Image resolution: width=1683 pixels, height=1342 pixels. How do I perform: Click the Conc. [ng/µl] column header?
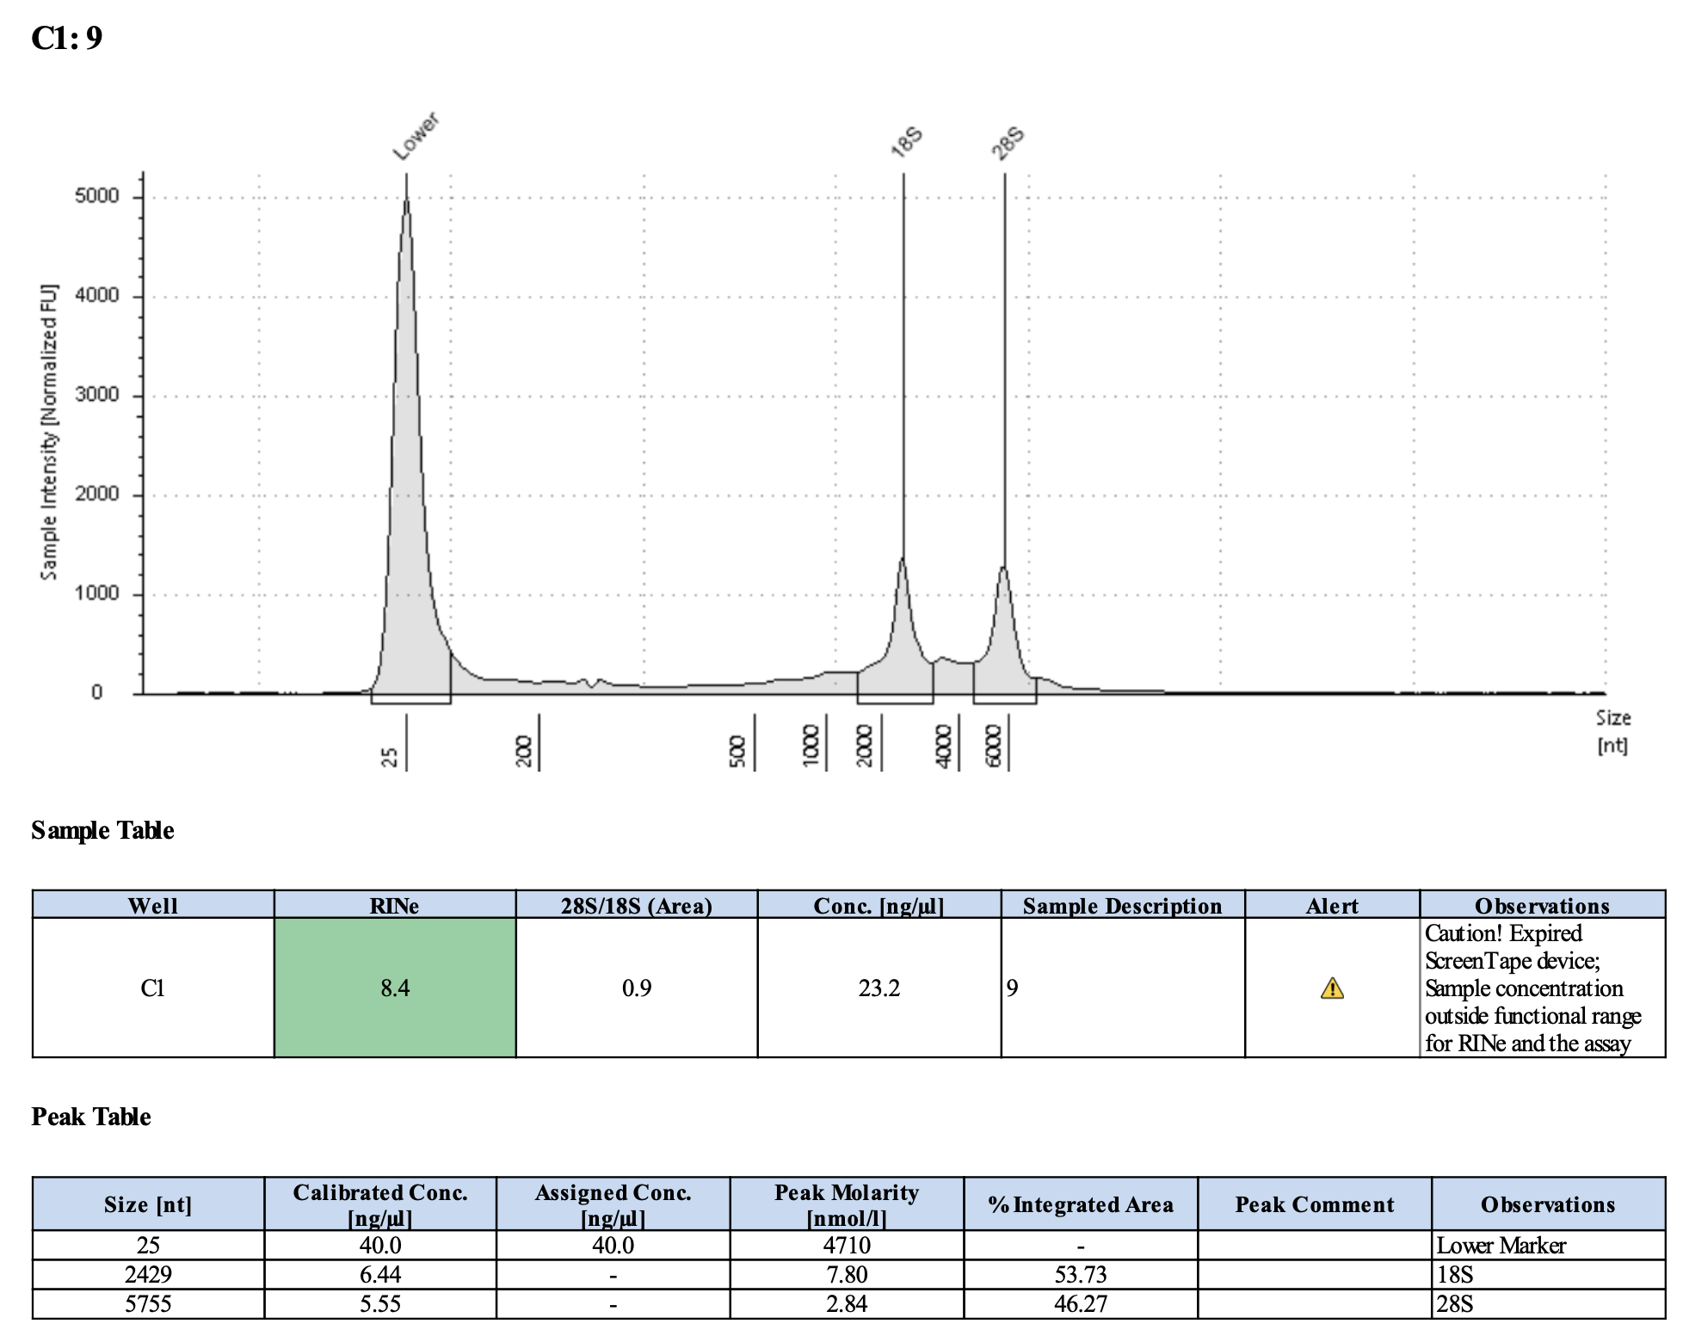pos(878,905)
